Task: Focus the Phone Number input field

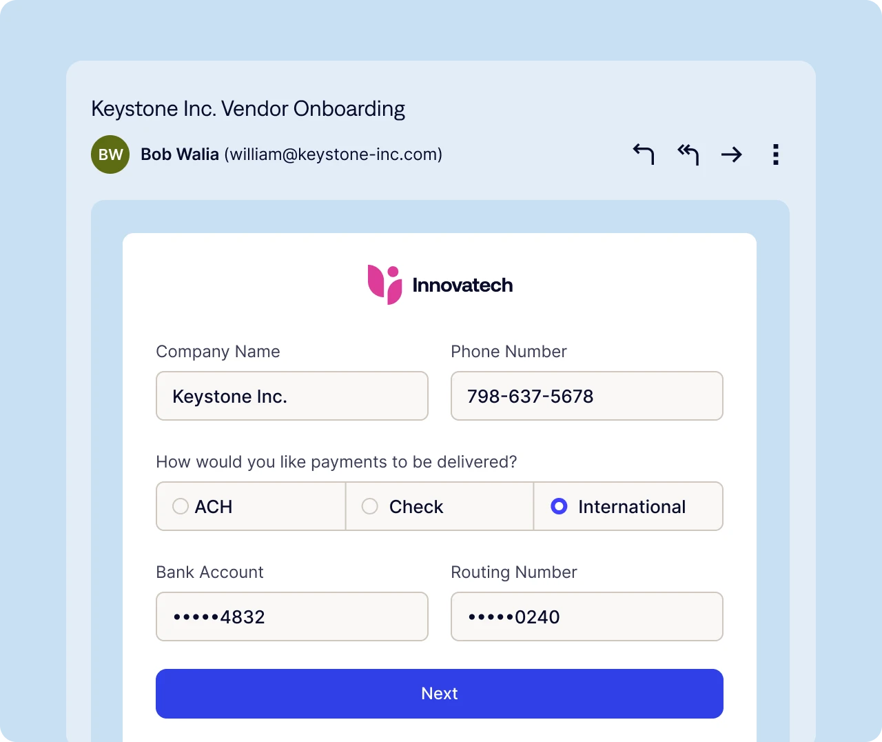Action: click(587, 397)
